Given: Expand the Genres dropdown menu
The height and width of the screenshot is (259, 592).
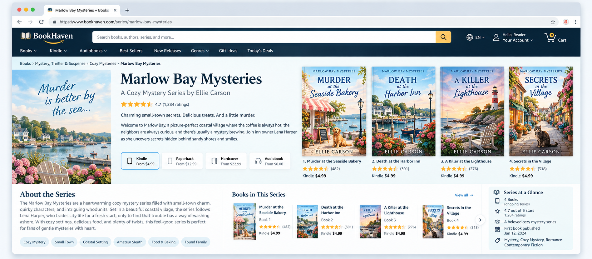Looking at the screenshot, I should tap(200, 51).
